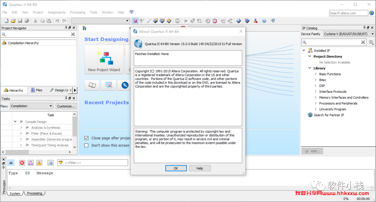376x202 pixels.
Task: Expand Basic Functions library node
Action: pos(315,74)
